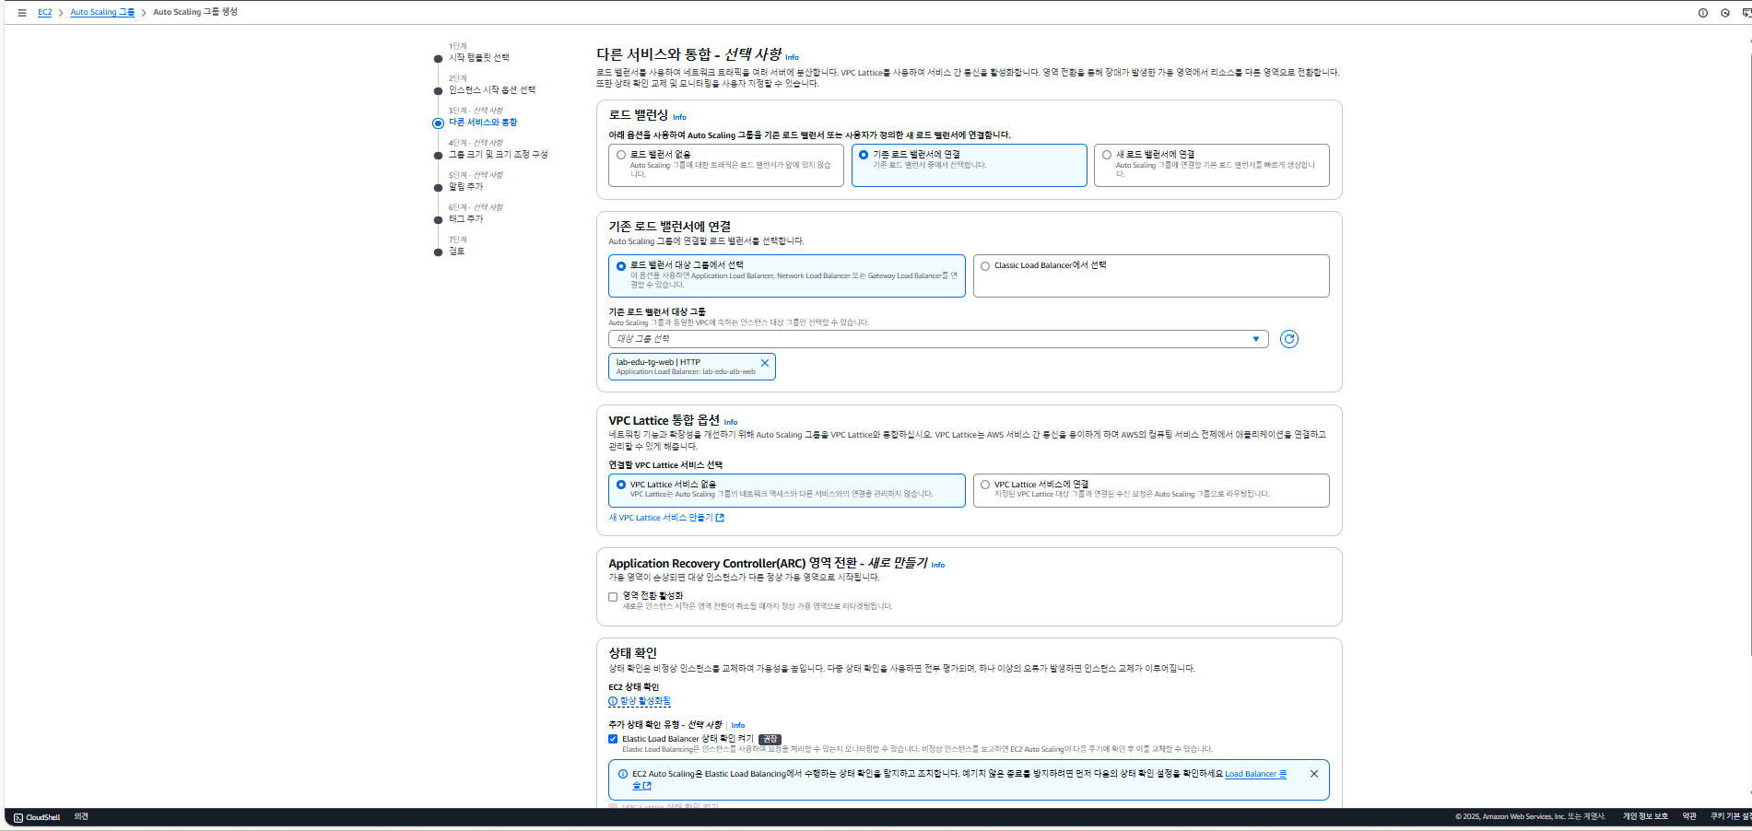Open Info link beside VPC Lattice options

[x=730, y=422]
